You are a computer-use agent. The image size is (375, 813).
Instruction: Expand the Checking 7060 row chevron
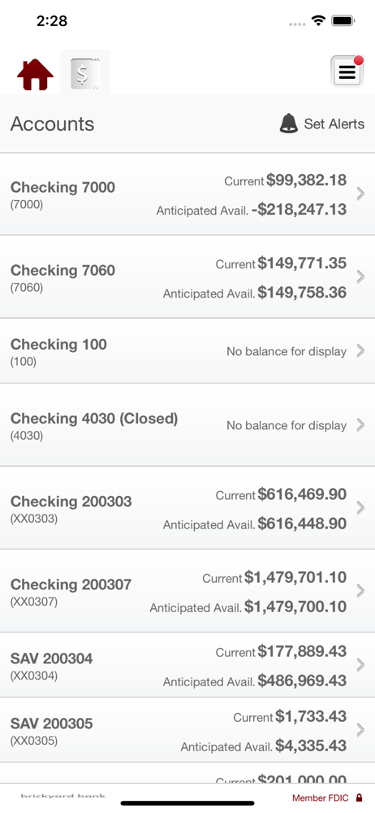[361, 277]
